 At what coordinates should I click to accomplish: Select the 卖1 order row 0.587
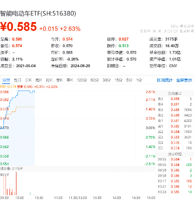coord(175,120)
